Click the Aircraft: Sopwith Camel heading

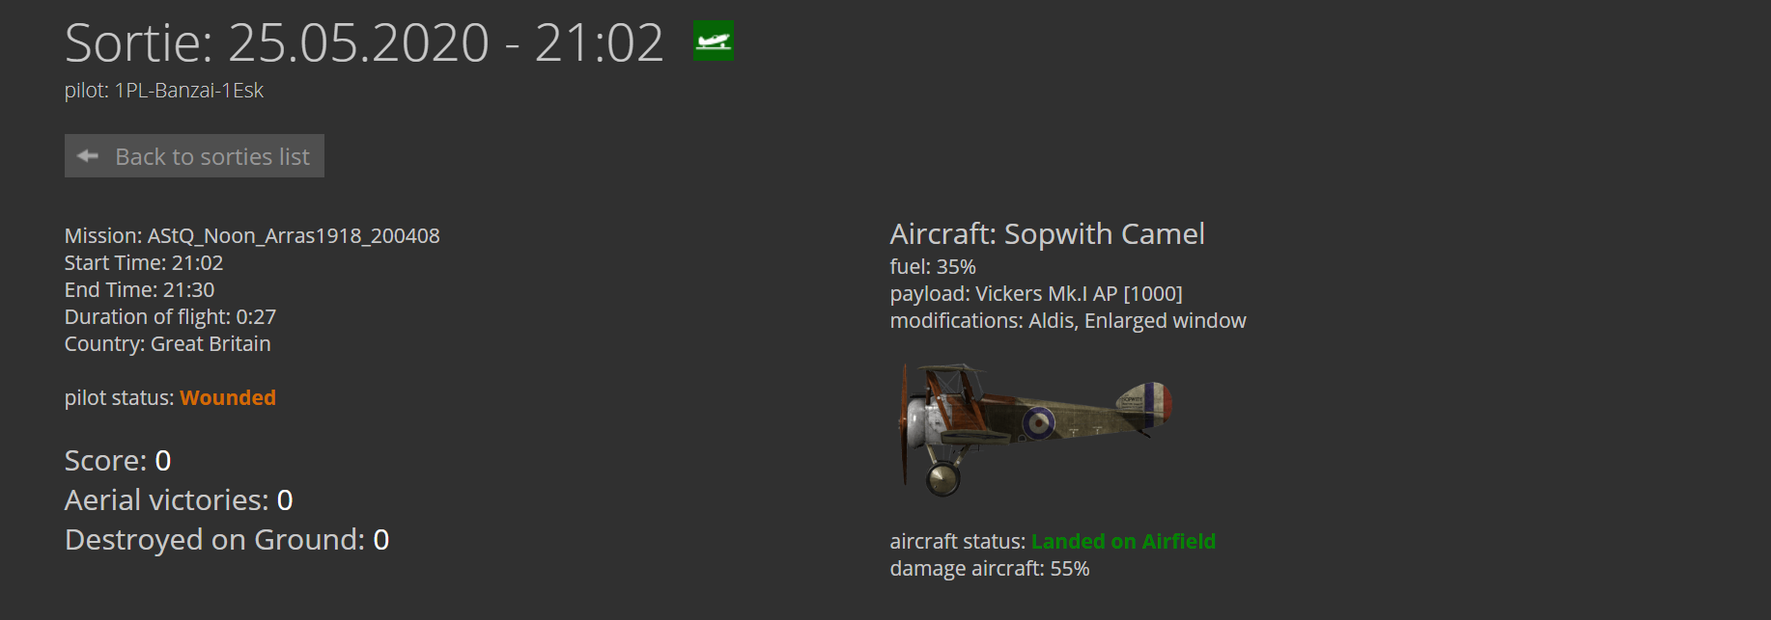click(x=1047, y=234)
